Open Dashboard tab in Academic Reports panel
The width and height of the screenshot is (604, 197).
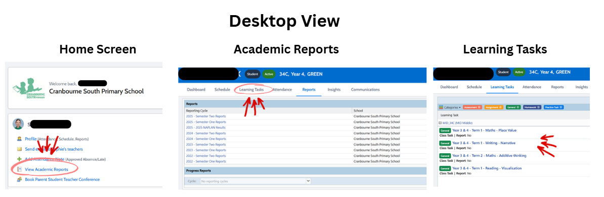coord(196,90)
